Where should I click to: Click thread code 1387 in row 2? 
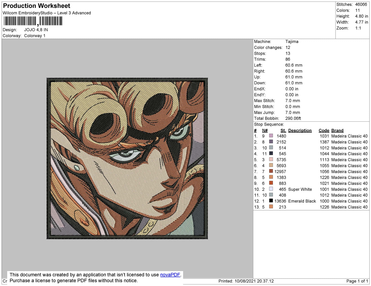[324, 142]
